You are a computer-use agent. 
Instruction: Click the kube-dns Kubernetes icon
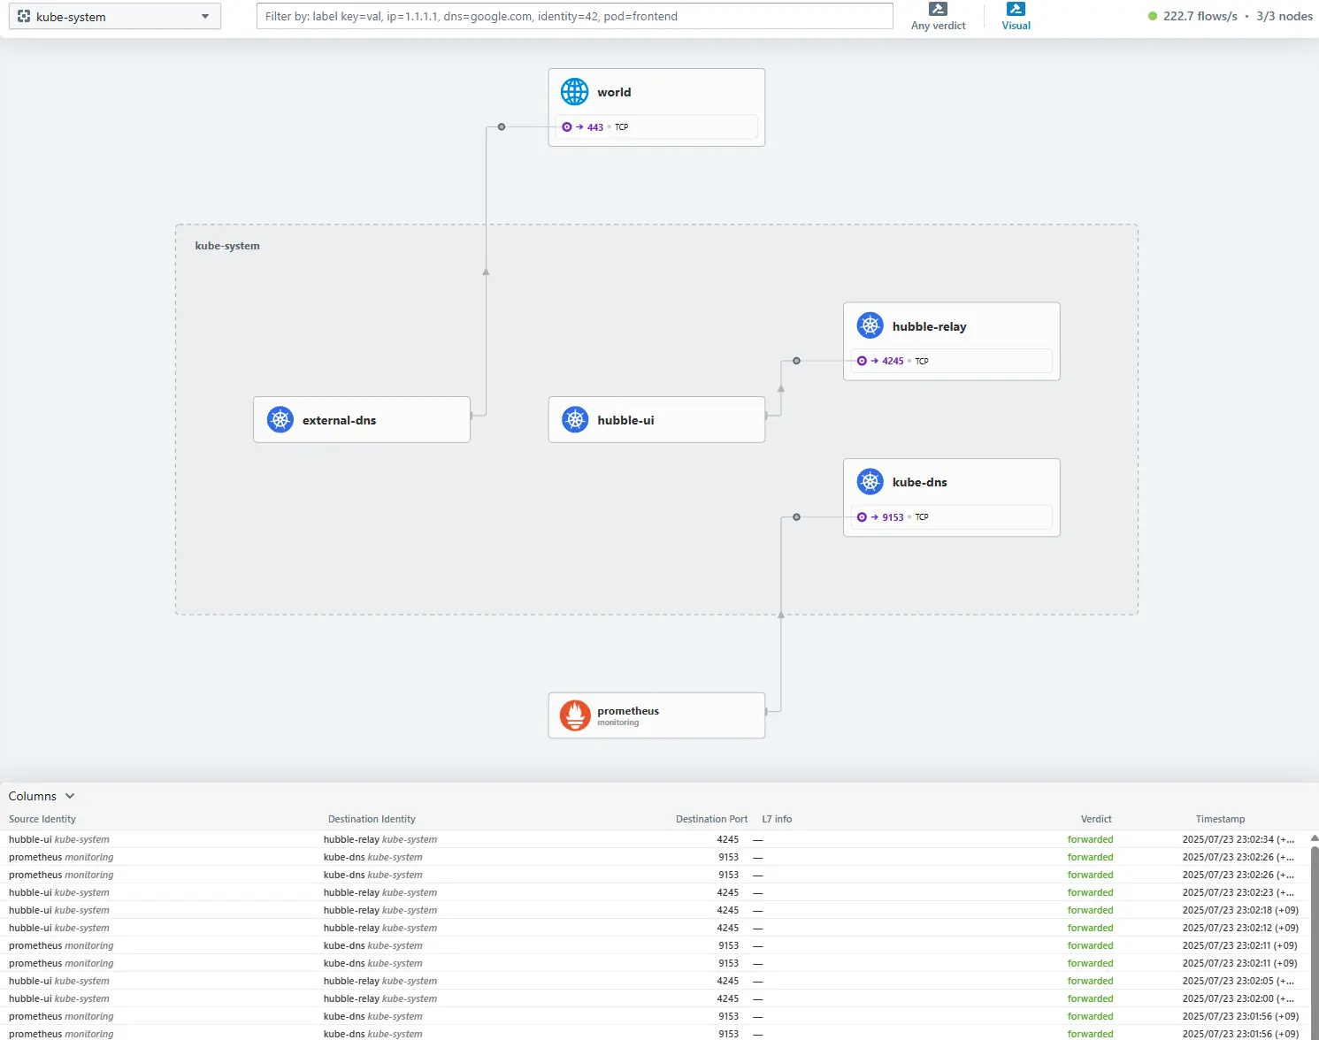(x=870, y=482)
